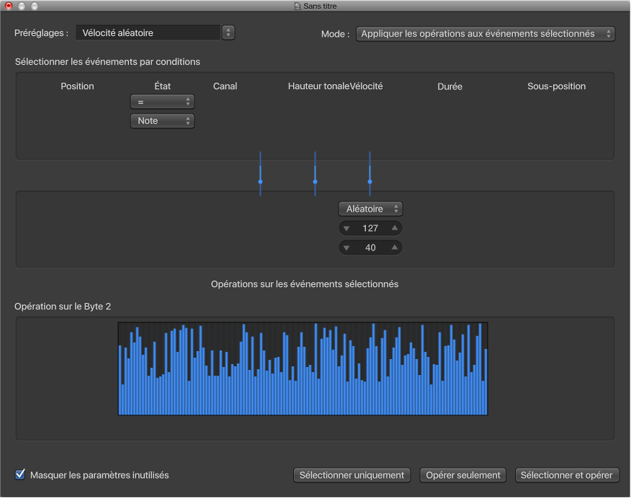Increase the 127 value with up arrow

pos(394,228)
